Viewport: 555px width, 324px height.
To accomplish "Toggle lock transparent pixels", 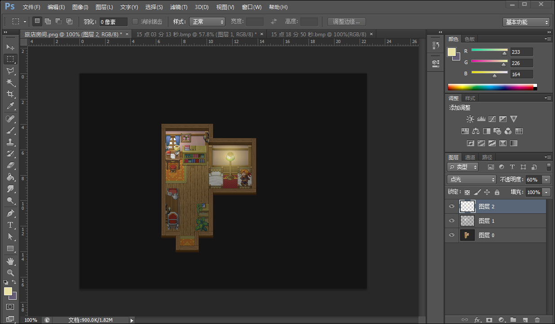I will (467, 192).
